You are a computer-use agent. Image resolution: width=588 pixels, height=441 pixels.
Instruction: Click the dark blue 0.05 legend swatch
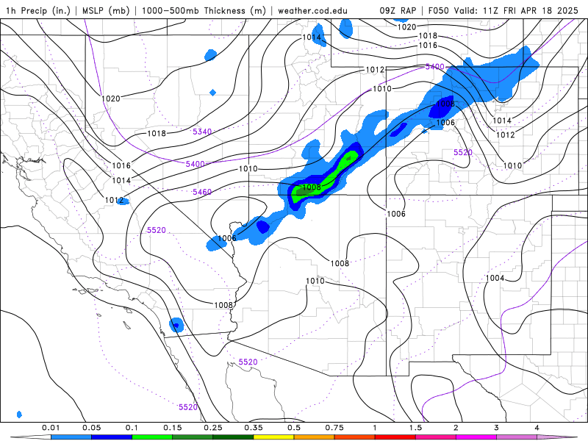(x=112, y=437)
